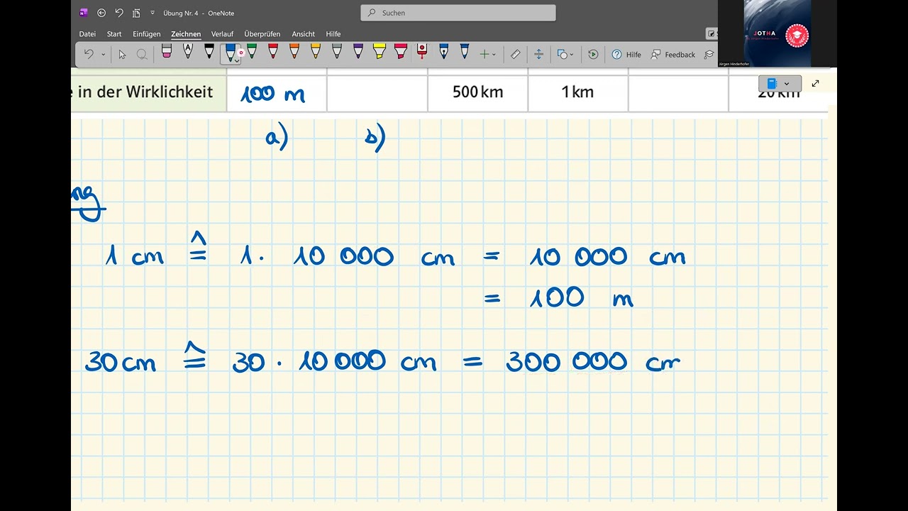The width and height of the screenshot is (908, 511).
Task: Open the quick access toolbar customize arrow
Action: coord(153,13)
